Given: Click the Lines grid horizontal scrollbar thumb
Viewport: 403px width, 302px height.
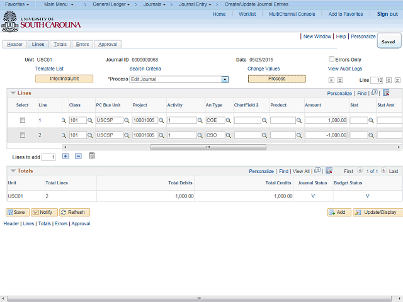Looking at the screenshot, I should pyautogui.click(x=208, y=147).
